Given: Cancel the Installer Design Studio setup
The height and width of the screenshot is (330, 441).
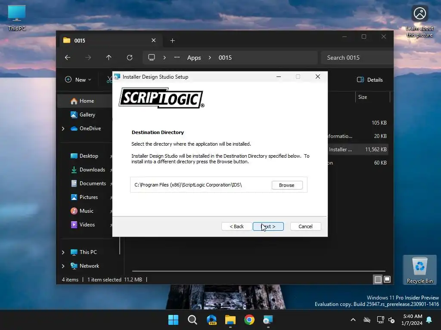Looking at the screenshot, I should (x=305, y=226).
